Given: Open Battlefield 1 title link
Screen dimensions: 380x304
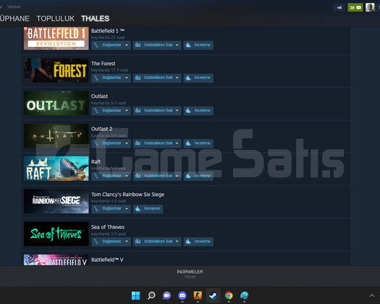Looking at the screenshot, I should (108, 31).
